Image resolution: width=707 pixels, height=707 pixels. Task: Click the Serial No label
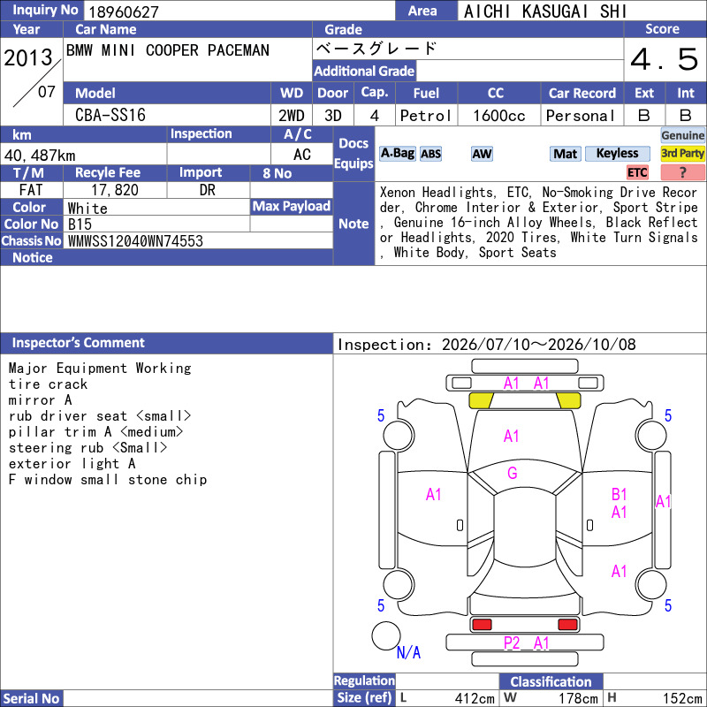[32, 698]
